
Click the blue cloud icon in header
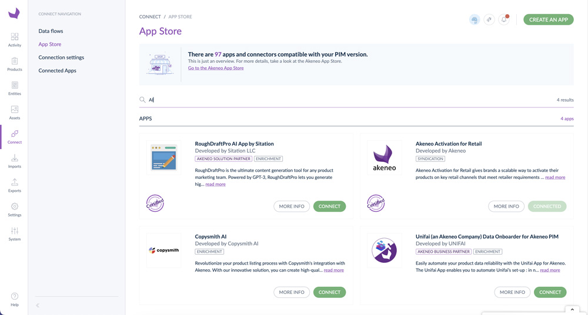tap(475, 19)
